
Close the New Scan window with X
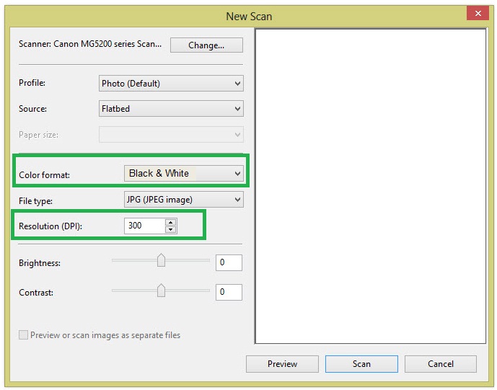pyautogui.click(x=475, y=12)
